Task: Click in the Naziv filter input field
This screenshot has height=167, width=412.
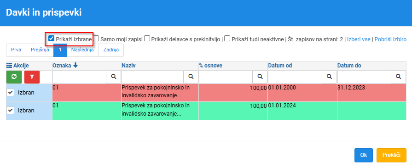Action: pos(153,77)
